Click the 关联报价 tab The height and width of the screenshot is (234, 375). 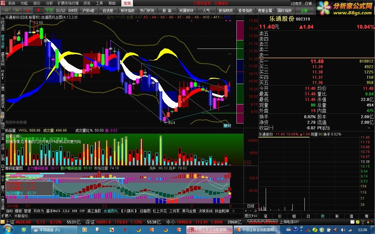pyautogui.click(x=21, y=216)
